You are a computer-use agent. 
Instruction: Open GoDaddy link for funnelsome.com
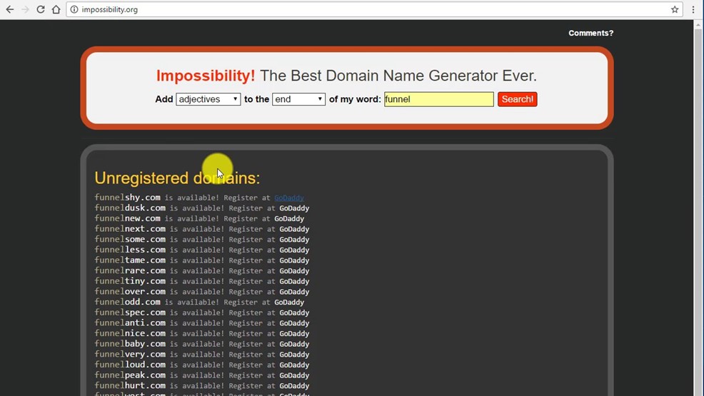click(x=294, y=240)
